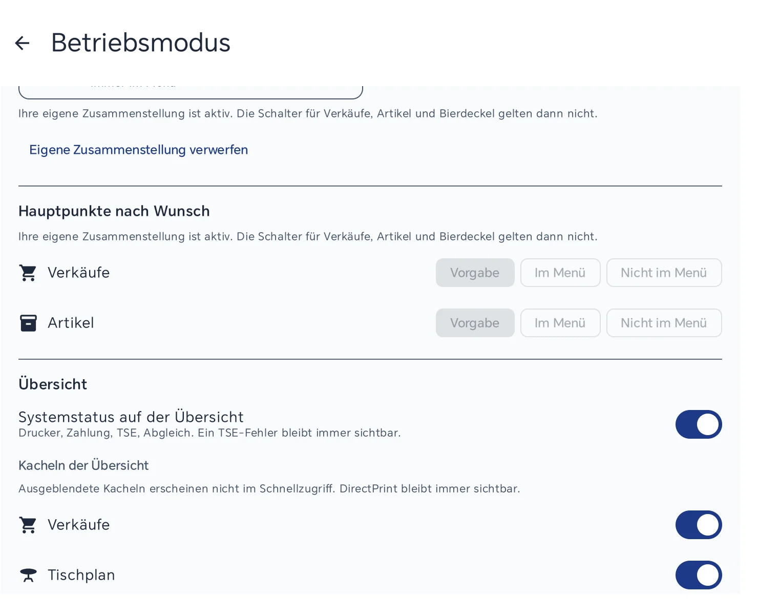Open Eigene Zusammenstellung verwerfen link

coord(138,150)
